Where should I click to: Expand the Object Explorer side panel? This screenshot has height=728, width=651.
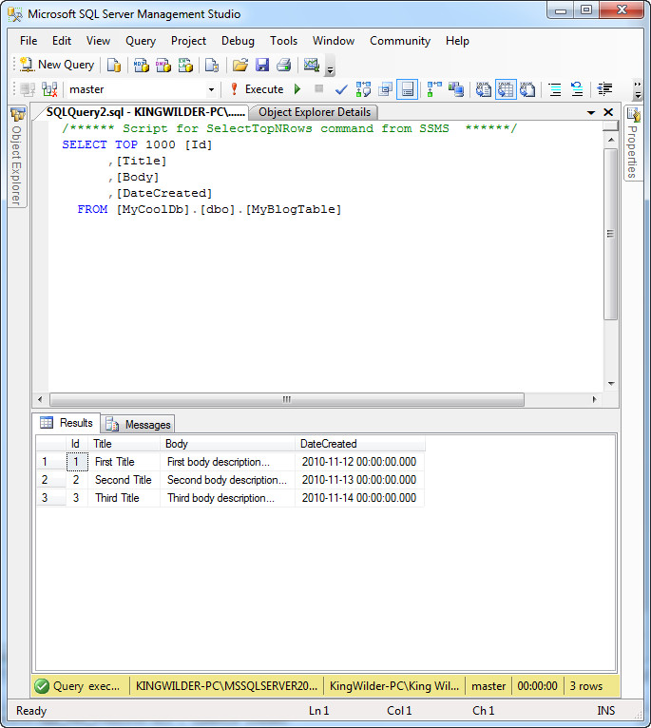[x=17, y=157]
